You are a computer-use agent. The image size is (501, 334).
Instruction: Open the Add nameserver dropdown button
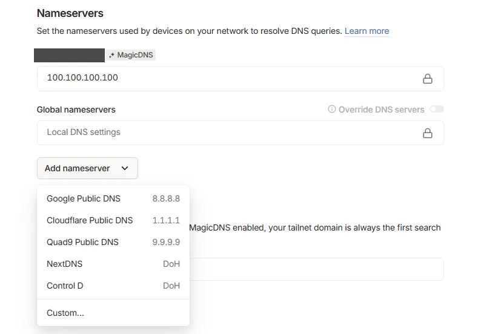pos(87,168)
